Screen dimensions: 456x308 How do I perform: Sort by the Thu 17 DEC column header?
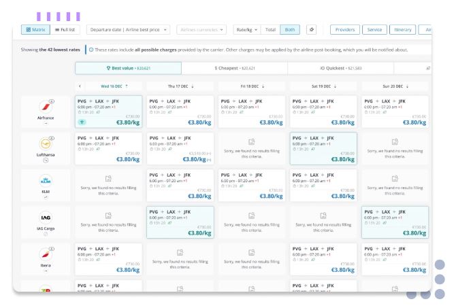pyautogui.click(x=181, y=86)
